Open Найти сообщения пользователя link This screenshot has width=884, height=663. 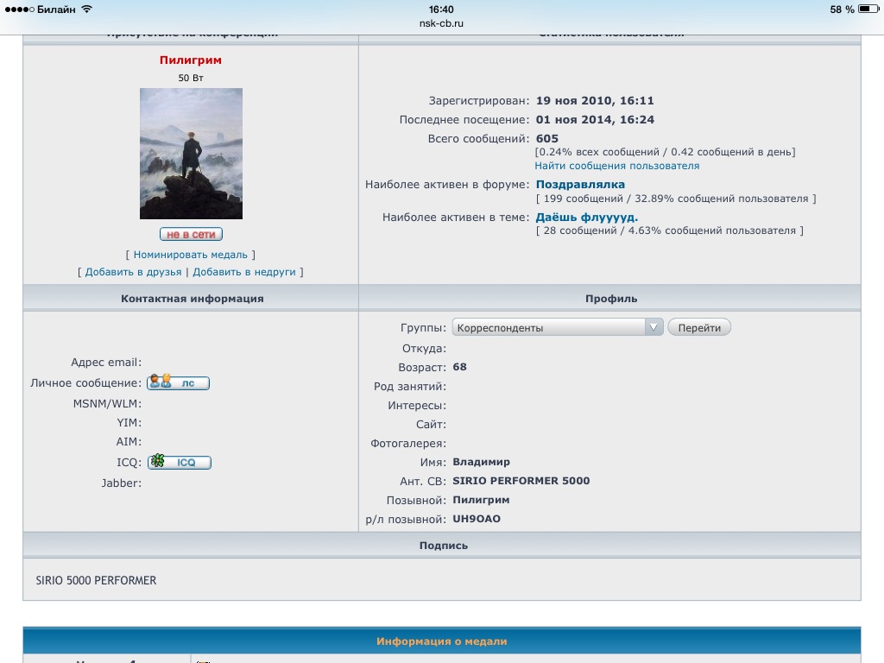616,166
